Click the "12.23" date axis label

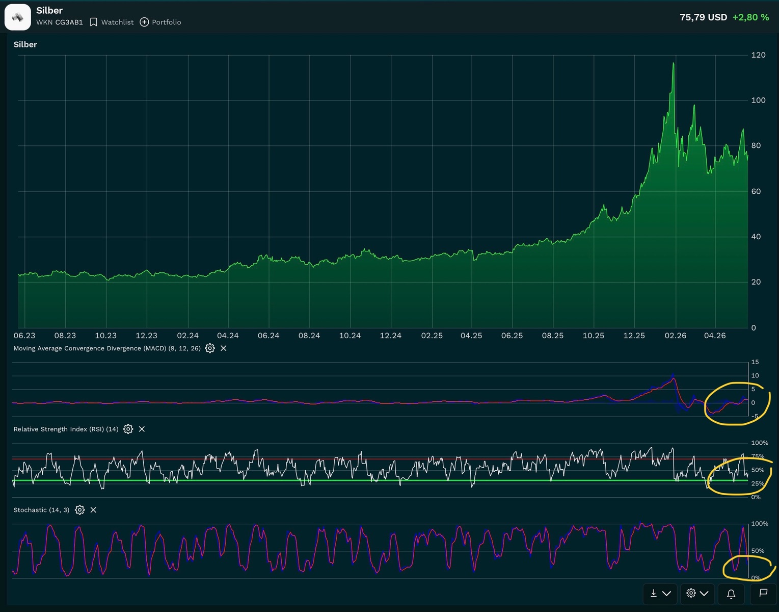(147, 336)
